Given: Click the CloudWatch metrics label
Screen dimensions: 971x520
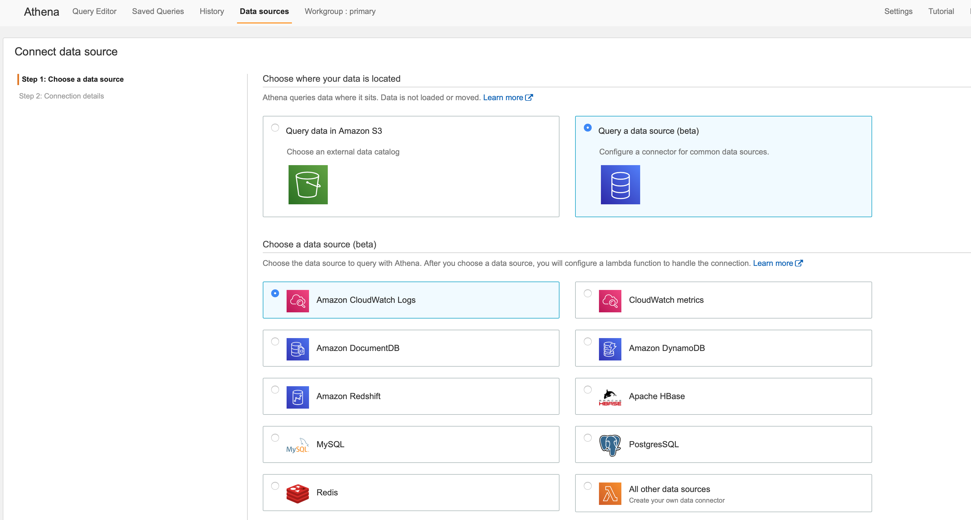Looking at the screenshot, I should click(x=666, y=300).
